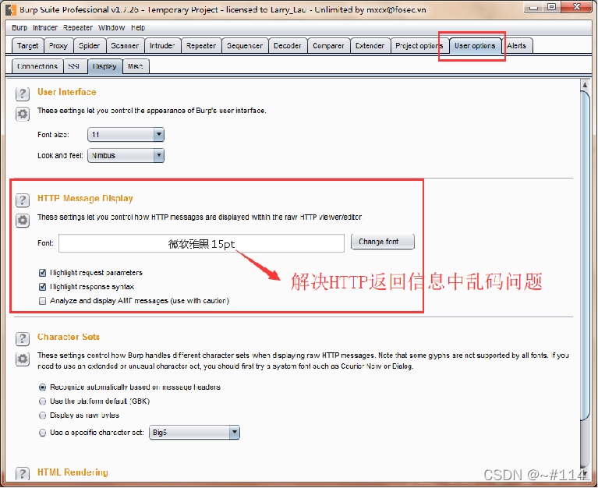Open the Repeater menu
The height and width of the screenshot is (488, 598).
coord(78,27)
